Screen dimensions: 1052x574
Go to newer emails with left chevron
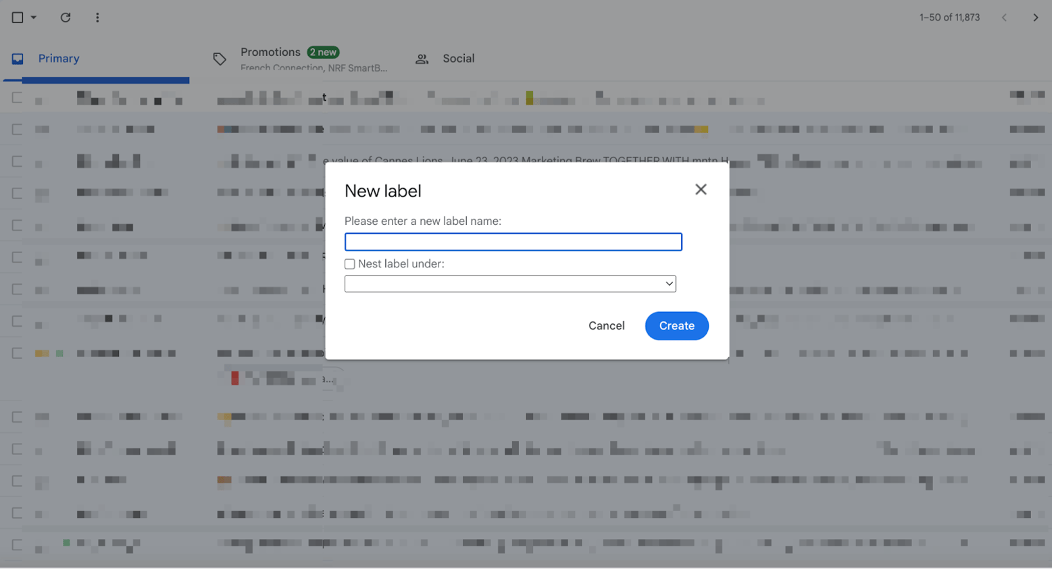point(1005,18)
